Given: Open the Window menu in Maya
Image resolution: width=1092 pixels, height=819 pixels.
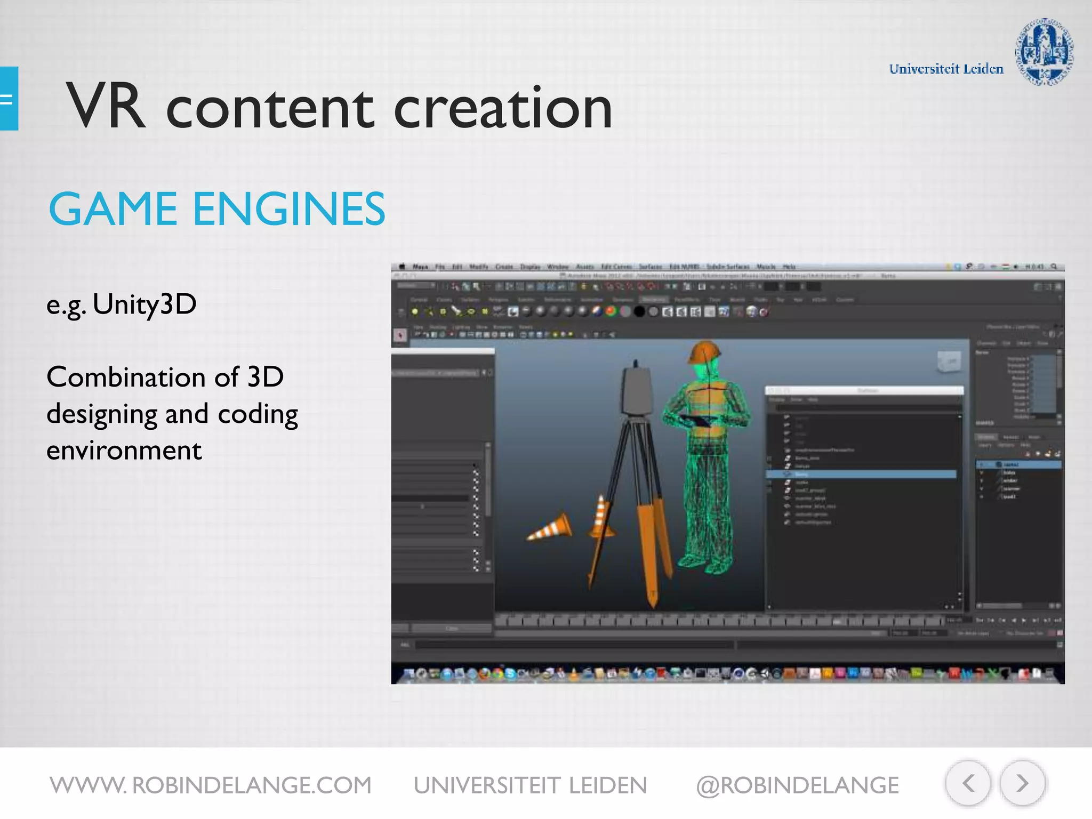Looking at the screenshot, I should [x=558, y=267].
